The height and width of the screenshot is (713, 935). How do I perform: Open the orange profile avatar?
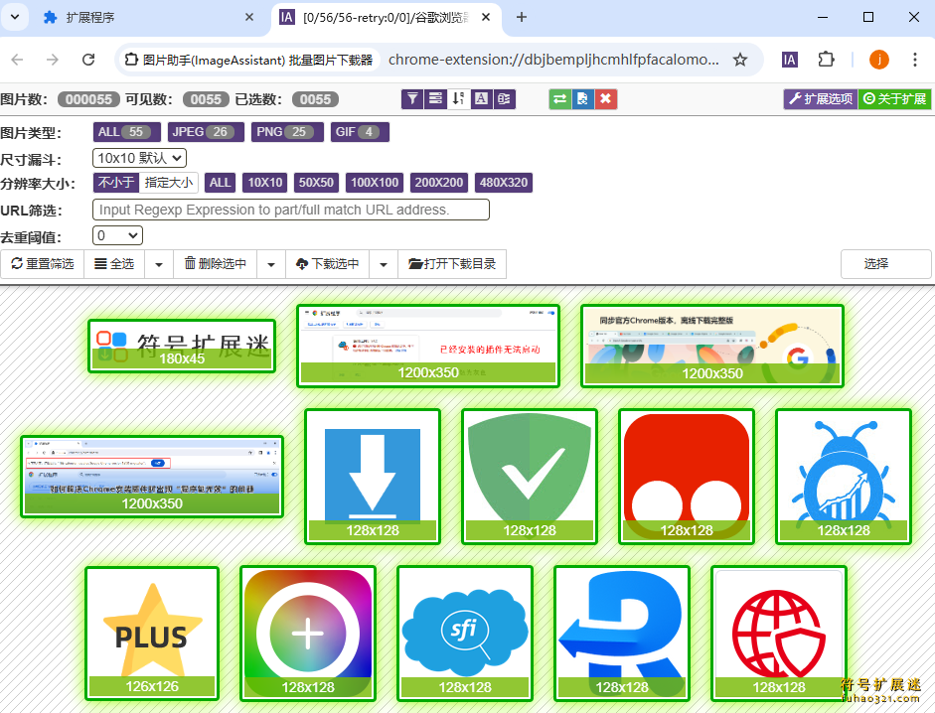[879, 60]
